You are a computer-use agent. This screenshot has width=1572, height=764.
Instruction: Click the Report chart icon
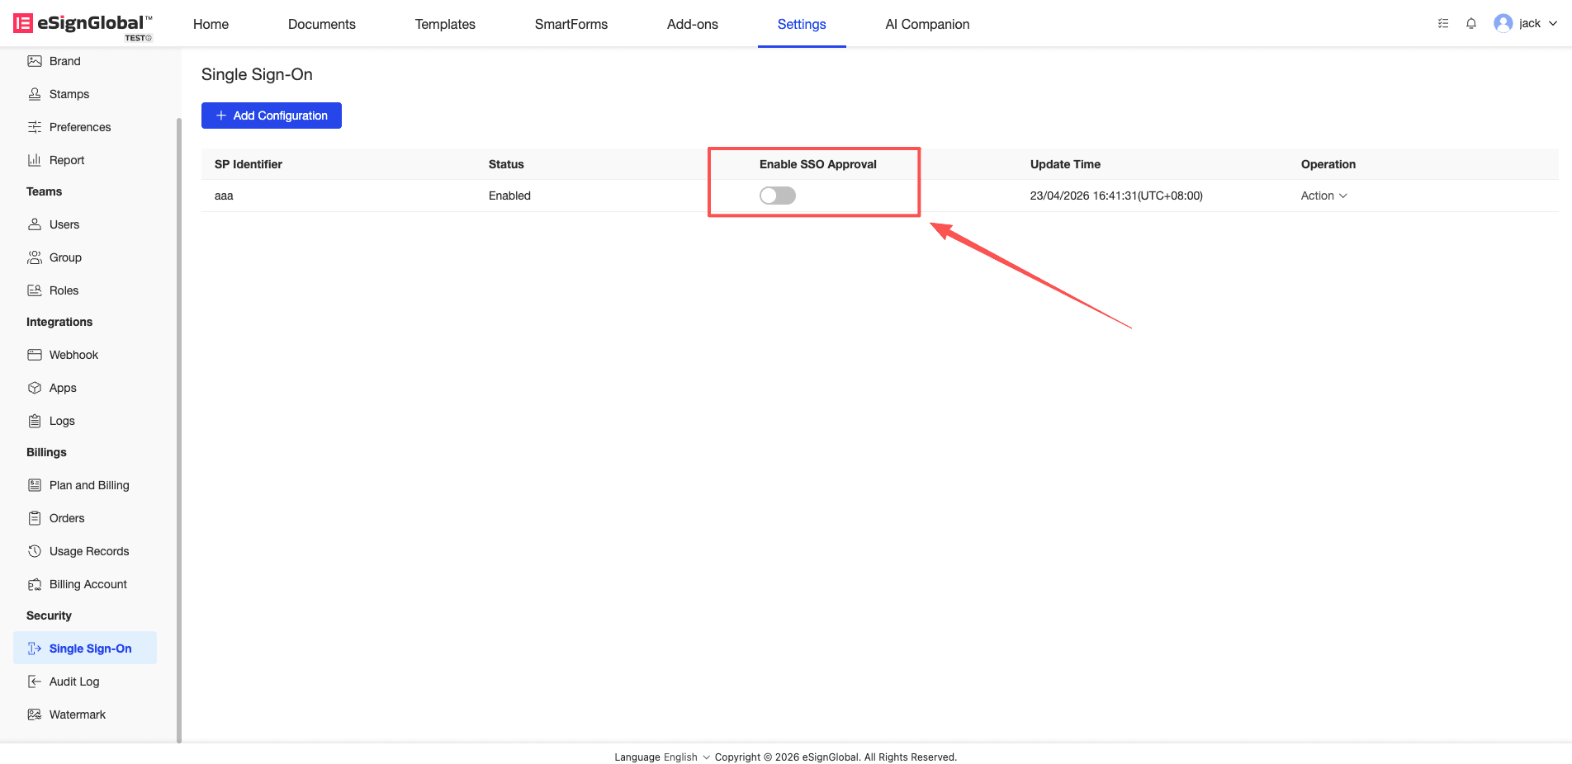35,160
